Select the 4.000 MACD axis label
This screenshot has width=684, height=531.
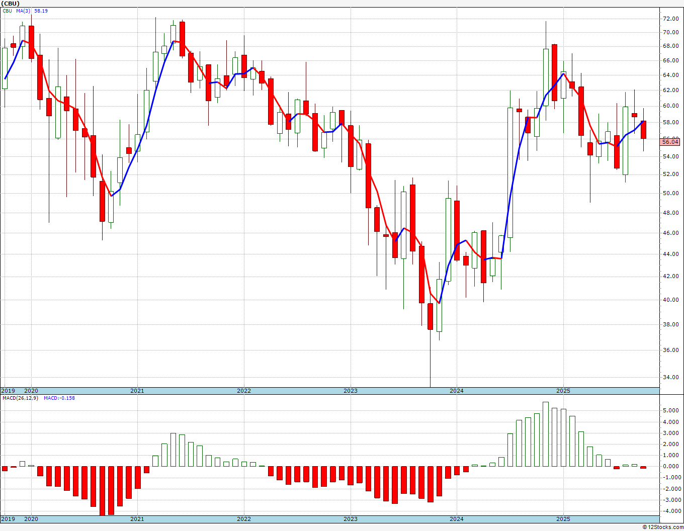click(x=671, y=421)
